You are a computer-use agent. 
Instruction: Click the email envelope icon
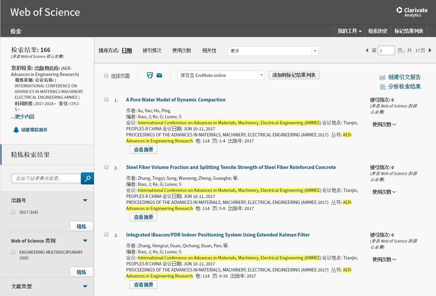[x=159, y=75]
